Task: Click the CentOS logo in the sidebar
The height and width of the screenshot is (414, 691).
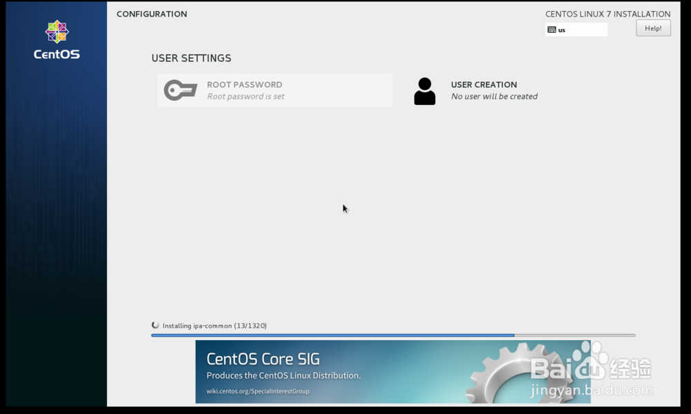Action: (x=57, y=39)
